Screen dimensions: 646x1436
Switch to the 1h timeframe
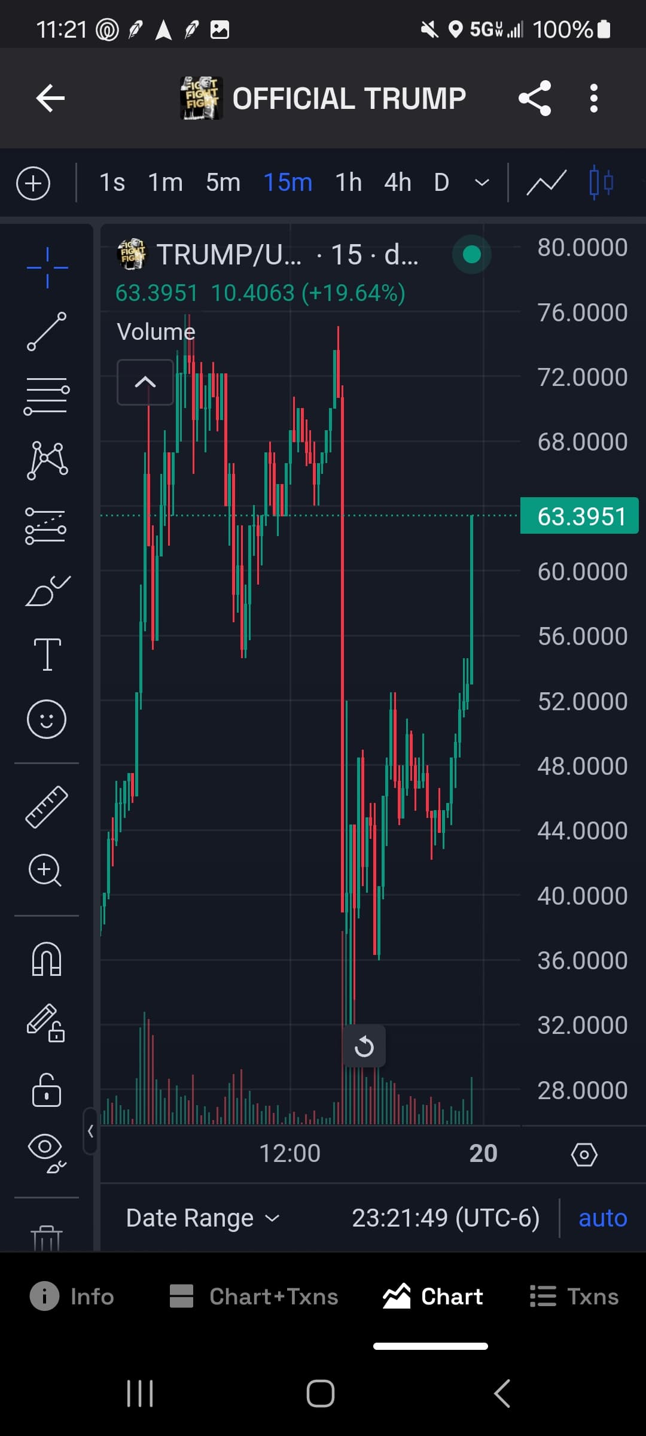coord(349,182)
